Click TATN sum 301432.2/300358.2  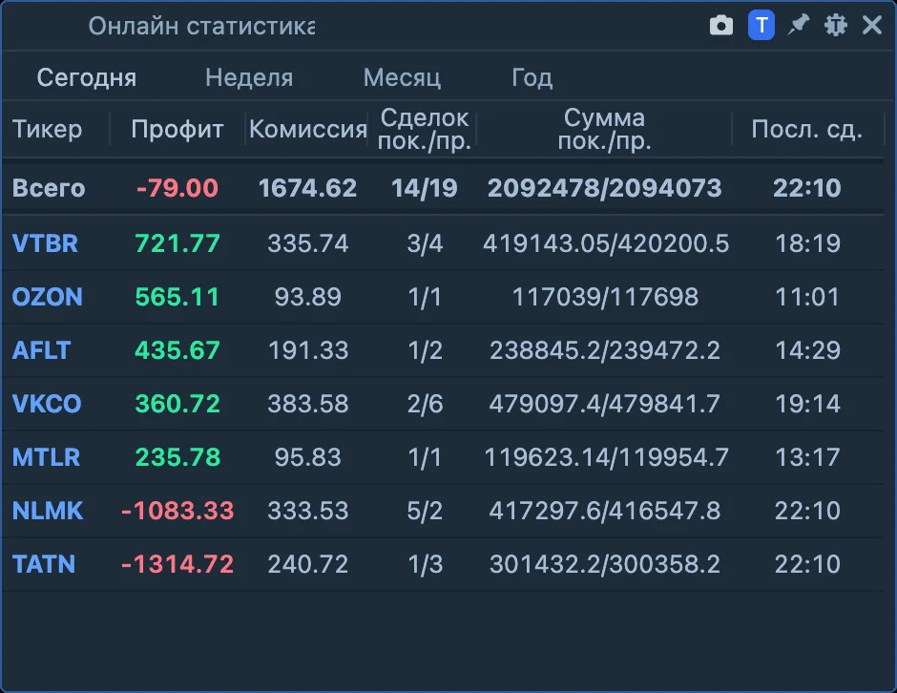(605, 564)
